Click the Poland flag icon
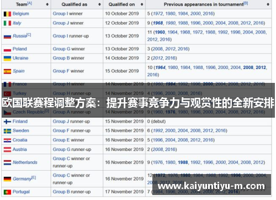Image resolution: width=276 pixels, height=200 pixels. tap(7, 49)
